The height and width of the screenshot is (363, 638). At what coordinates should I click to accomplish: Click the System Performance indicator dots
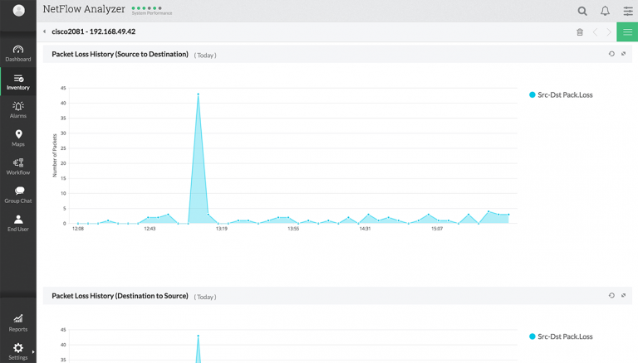point(147,8)
